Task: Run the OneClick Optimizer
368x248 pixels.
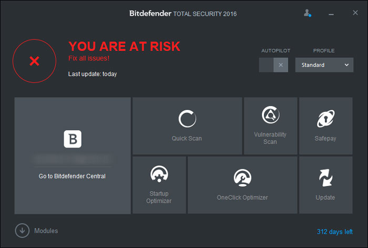Action: (x=242, y=185)
